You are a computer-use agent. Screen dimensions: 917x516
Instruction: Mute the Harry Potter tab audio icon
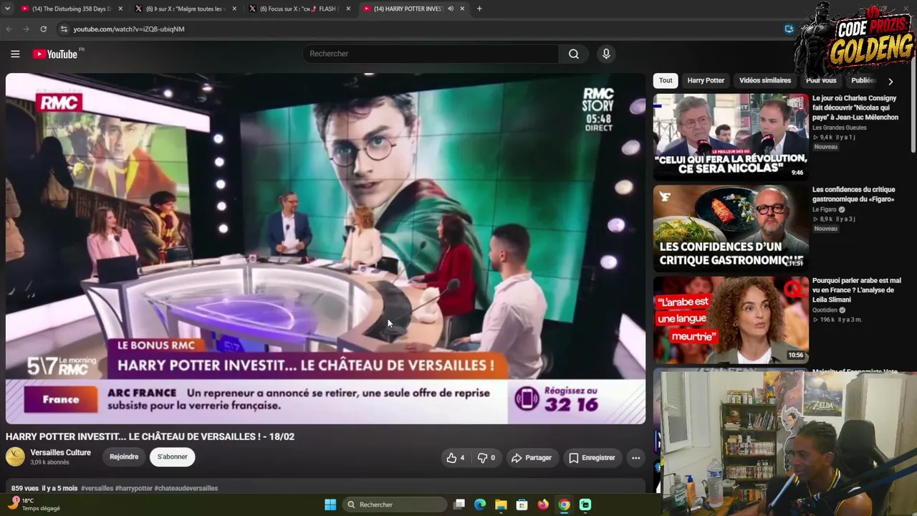point(451,9)
